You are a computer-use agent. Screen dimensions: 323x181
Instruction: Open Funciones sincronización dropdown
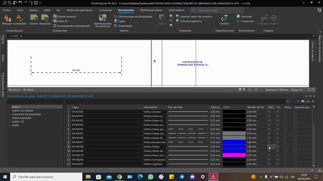click(x=245, y=17)
